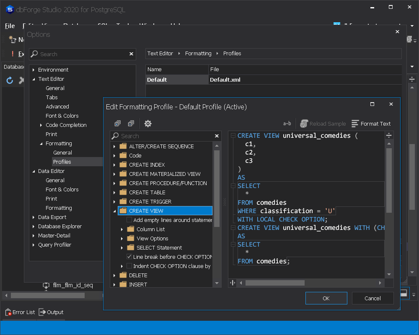Select Advanced under Text Editor
Viewport: 419px width, 335px height.
click(57, 106)
